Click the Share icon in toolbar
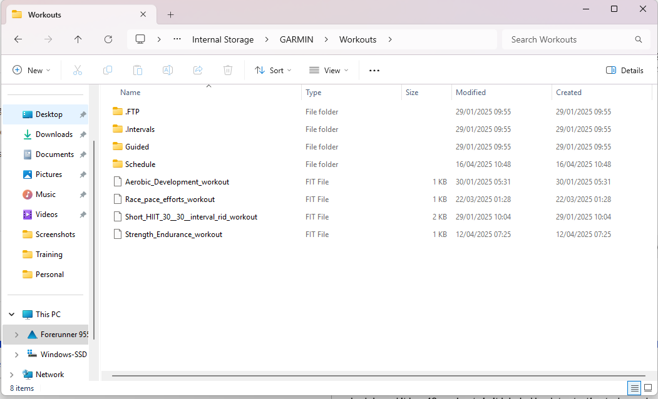The width and height of the screenshot is (658, 399). (198, 71)
